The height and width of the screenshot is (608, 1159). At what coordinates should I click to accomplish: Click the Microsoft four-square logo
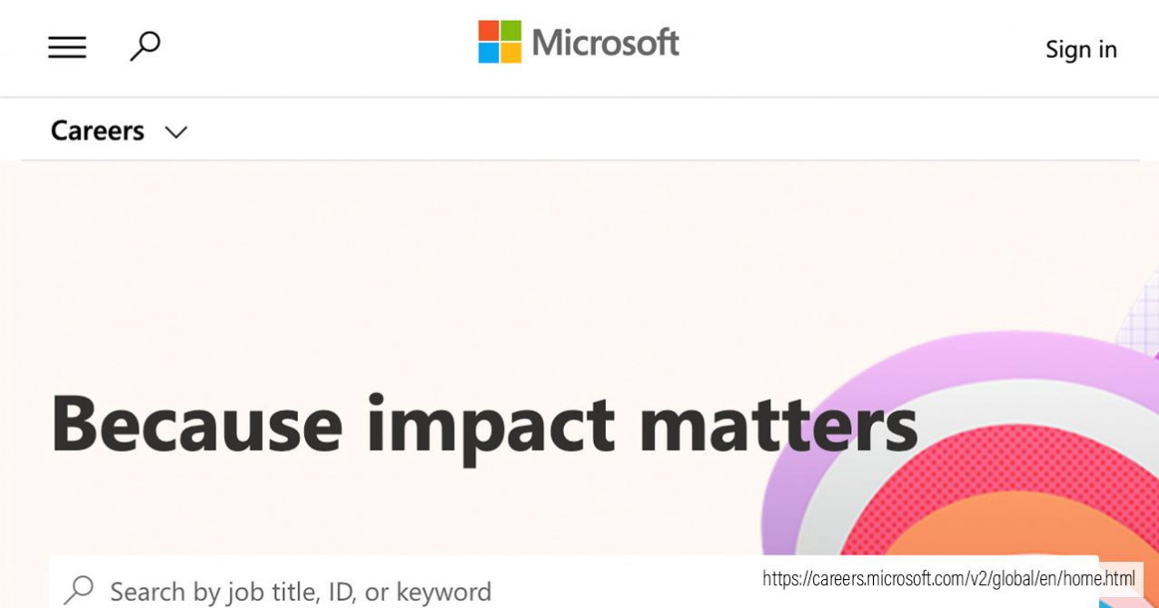[x=500, y=42]
